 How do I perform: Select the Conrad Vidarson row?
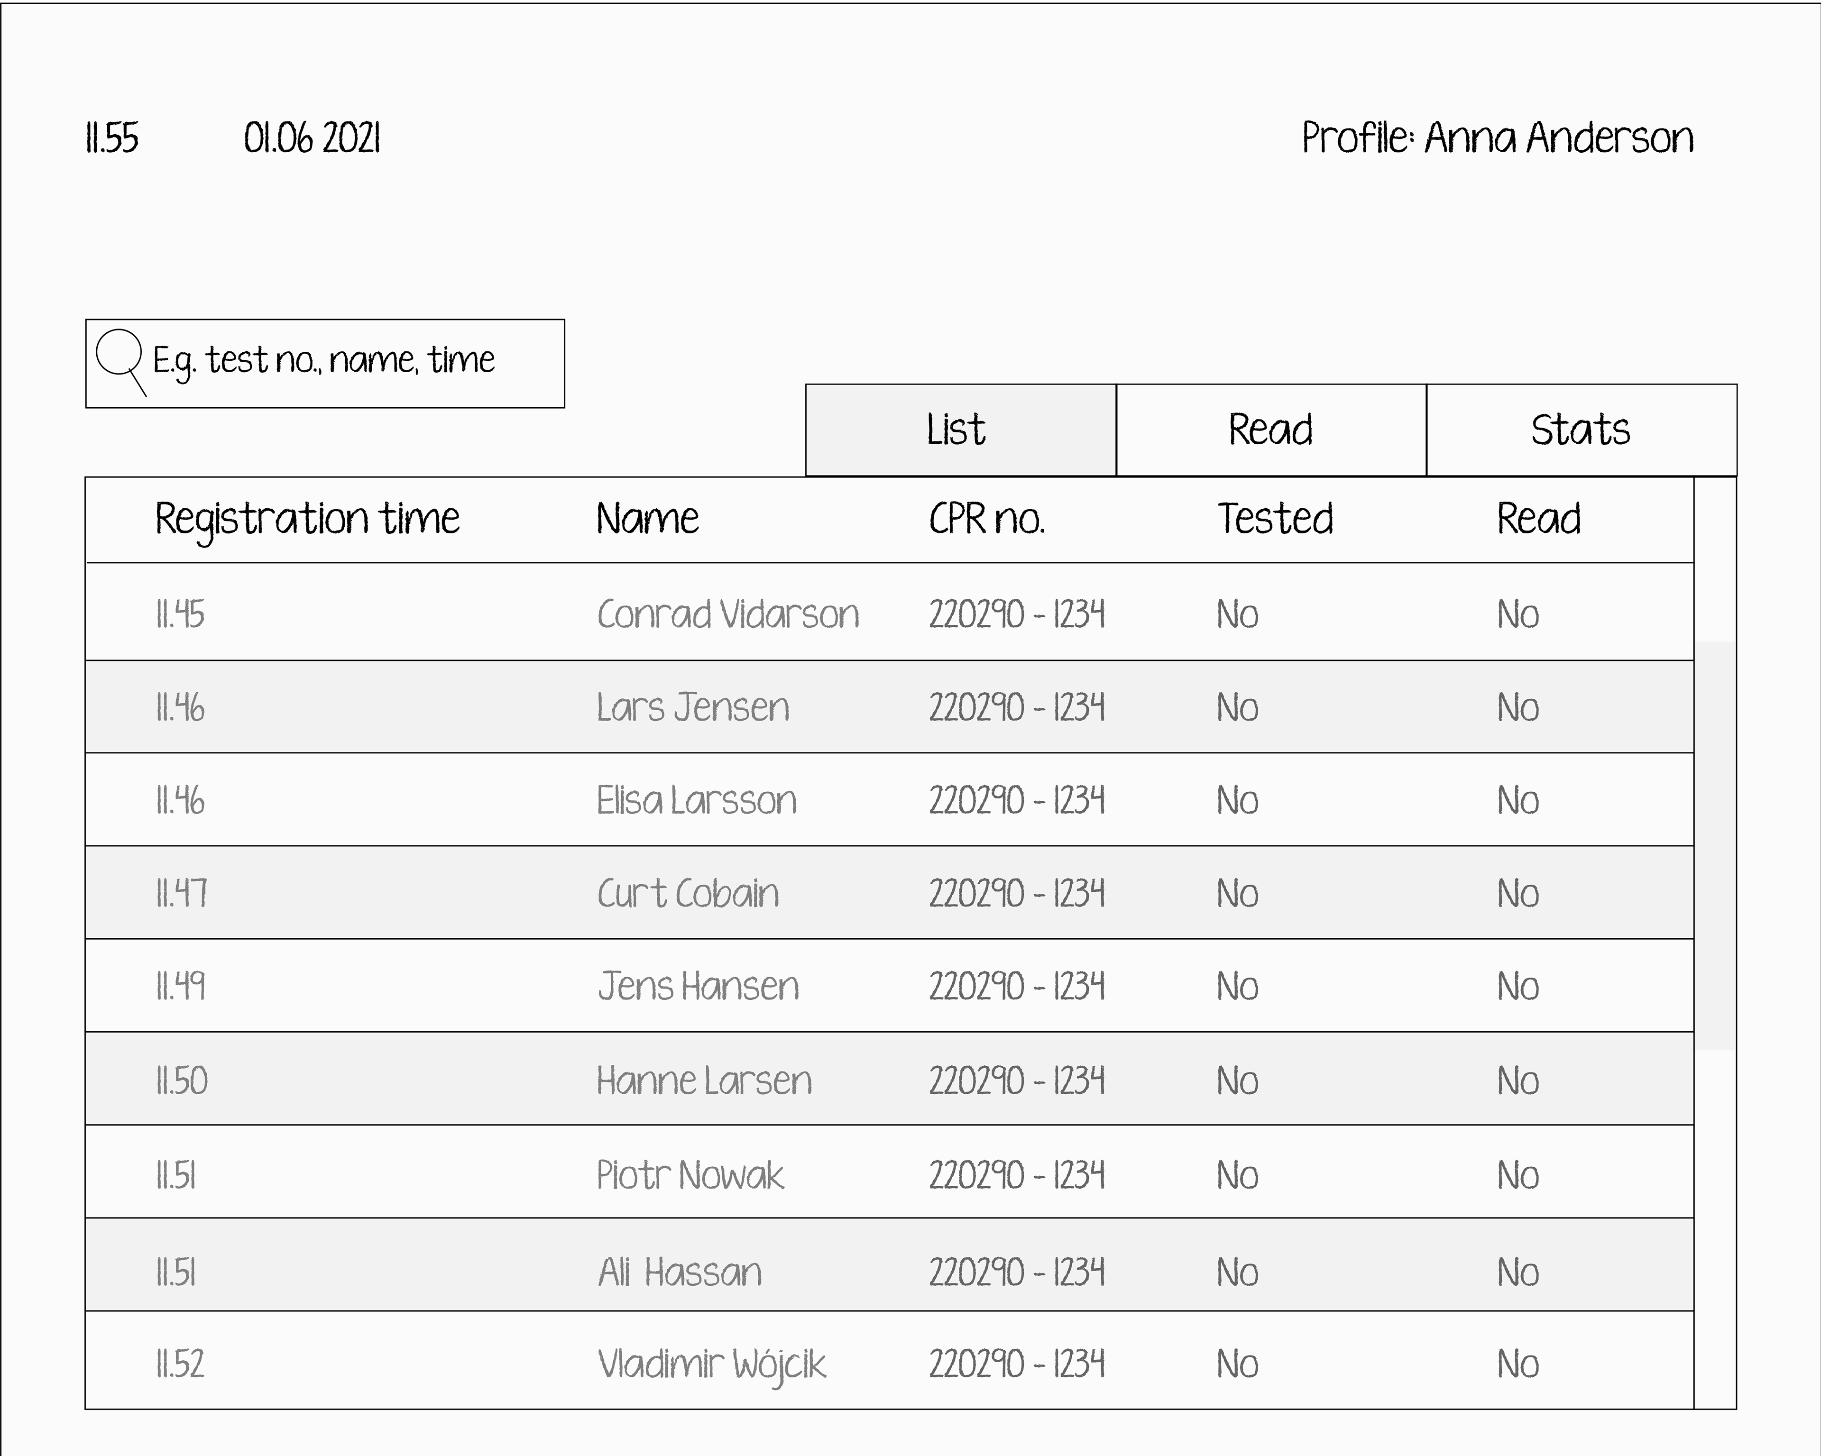(x=727, y=614)
